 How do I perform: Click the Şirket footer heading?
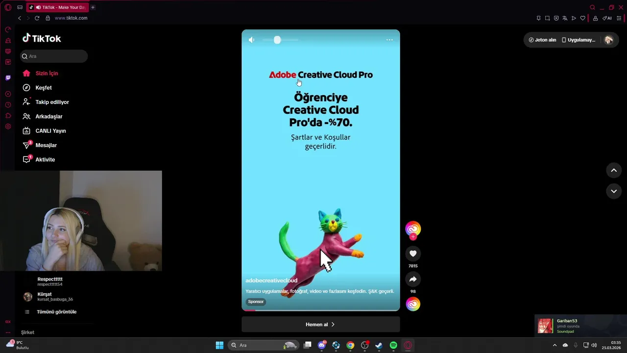(27, 332)
